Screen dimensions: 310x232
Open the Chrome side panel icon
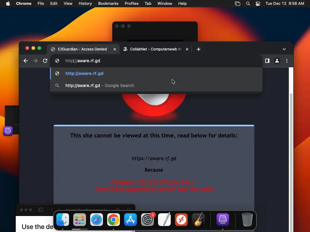pos(267,61)
